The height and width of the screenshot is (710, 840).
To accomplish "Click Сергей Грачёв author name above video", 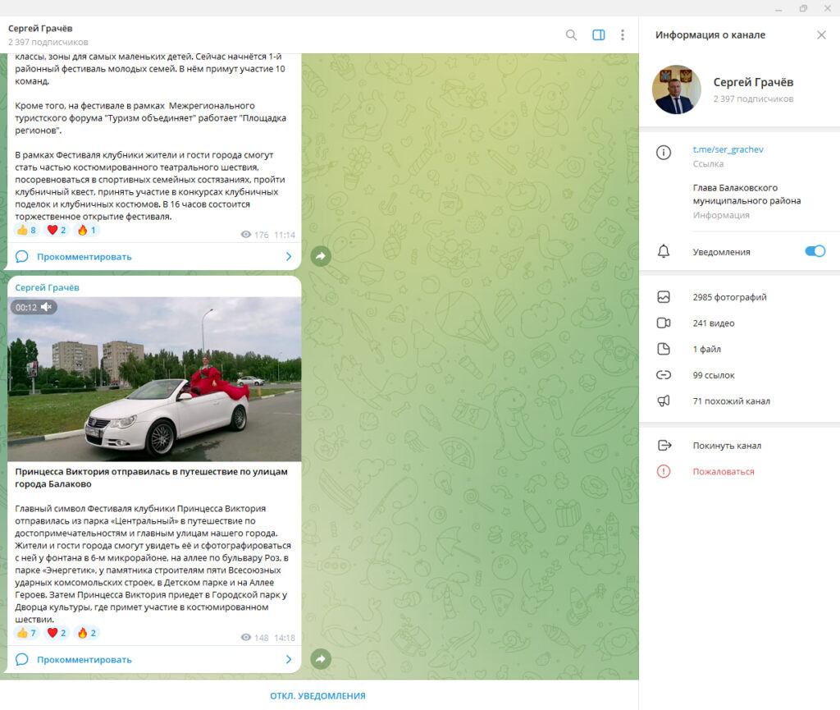I will click(47, 288).
